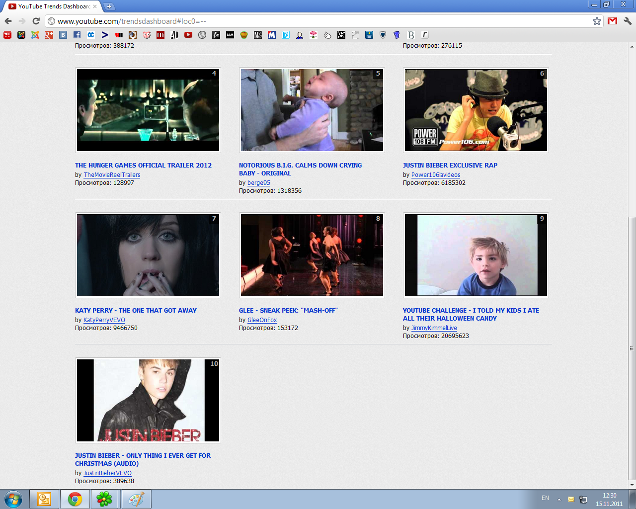Visit Power106lavideos channel link
Viewport: 636px width, 509px height.
(436, 175)
